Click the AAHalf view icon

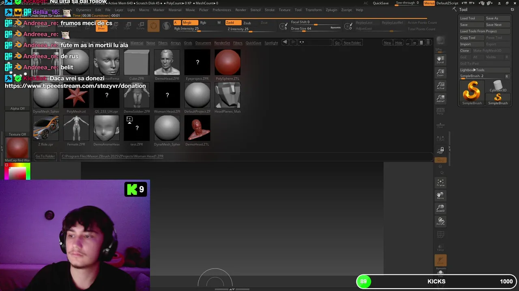440,99
